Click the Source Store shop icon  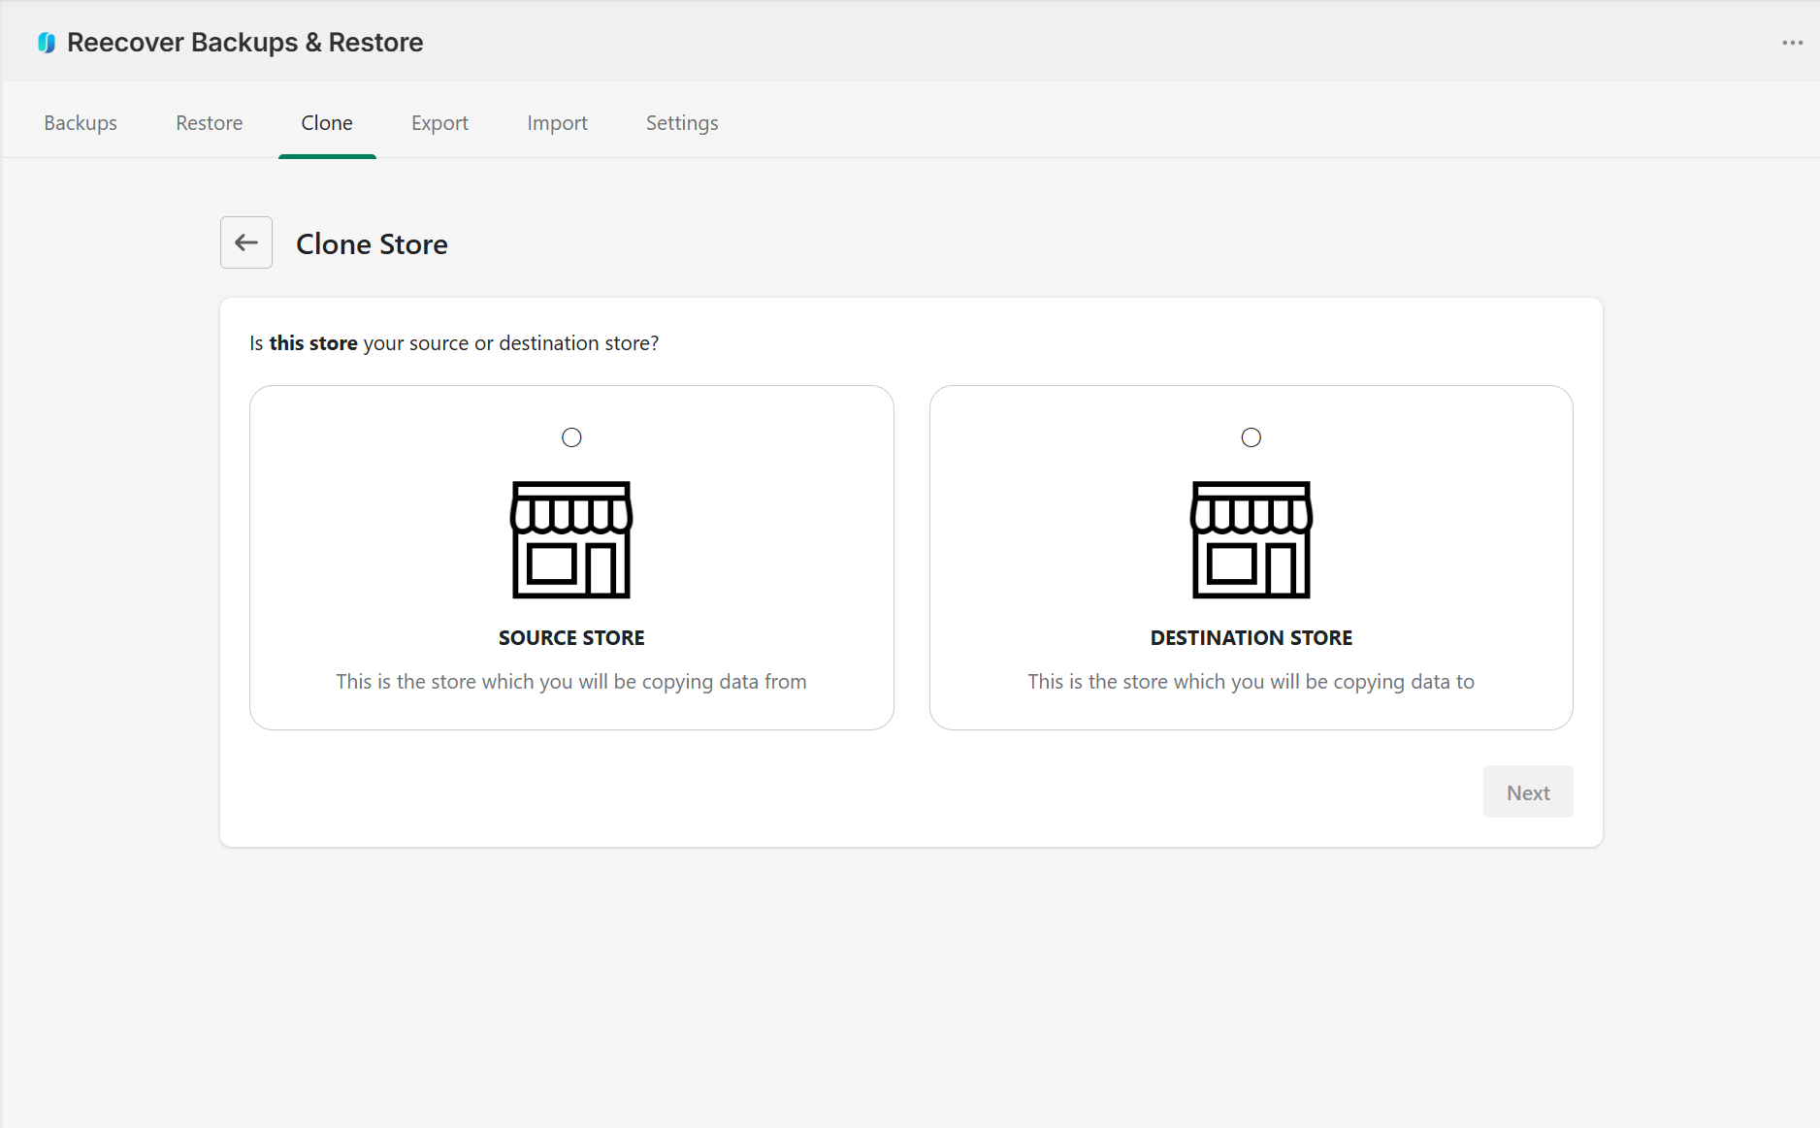click(571, 539)
